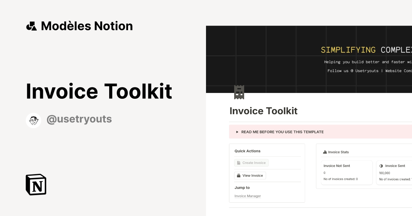412x216 pixels.
Task: Click the SIMPLIFYING COMPLEX headline
Action: tap(366, 50)
